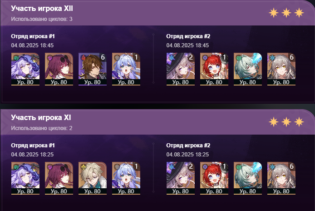Image resolution: width=315 pixels, height=211 pixels.
Task: Select the blue-haired character in XII squad #1
Action: [126, 69]
